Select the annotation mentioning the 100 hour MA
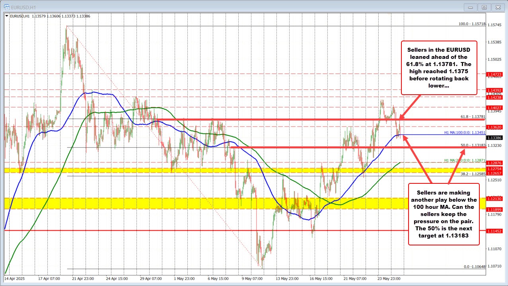The height and width of the screenshot is (286, 508). (444, 214)
